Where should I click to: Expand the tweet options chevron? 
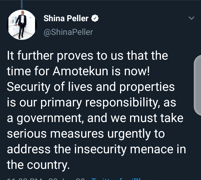click(x=192, y=18)
